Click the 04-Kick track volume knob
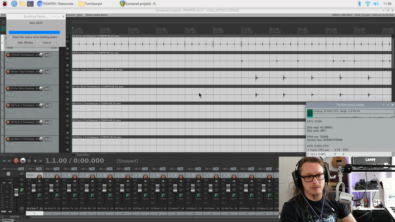This screenshot has height=222, width=395. 41,55
